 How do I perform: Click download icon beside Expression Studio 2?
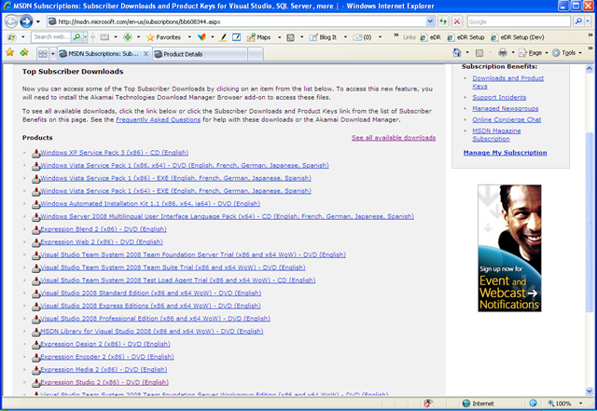[x=35, y=383]
